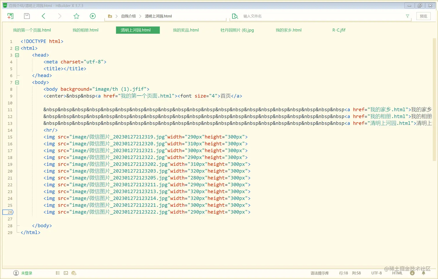The height and width of the screenshot is (279, 438).
Task: Click the img line with 202301272123205.jpg
Action: pyautogui.click(x=147, y=178)
